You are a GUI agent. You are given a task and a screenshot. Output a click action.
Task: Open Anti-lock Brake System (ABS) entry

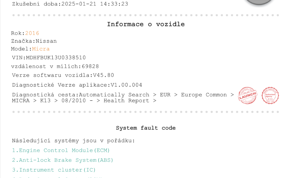tap(62, 160)
